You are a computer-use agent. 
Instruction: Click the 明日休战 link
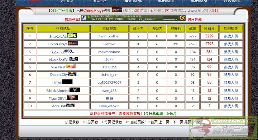195,20
